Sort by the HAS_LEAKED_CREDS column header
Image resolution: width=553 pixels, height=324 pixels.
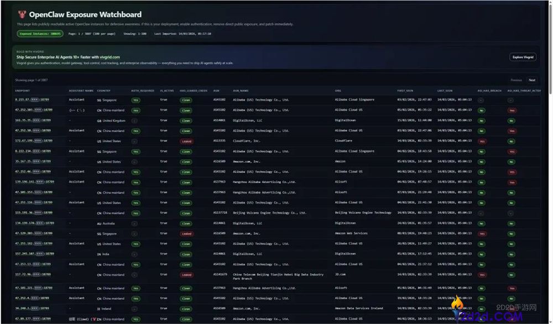click(x=194, y=90)
